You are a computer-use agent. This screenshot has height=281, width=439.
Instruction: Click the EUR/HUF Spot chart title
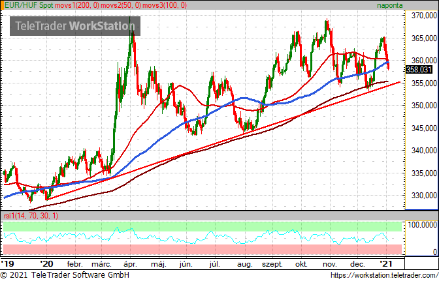pyautogui.click(x=29, y=5)
